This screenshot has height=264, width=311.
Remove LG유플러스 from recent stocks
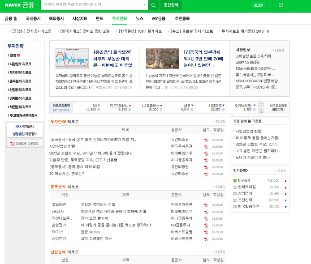click(161, 110)
